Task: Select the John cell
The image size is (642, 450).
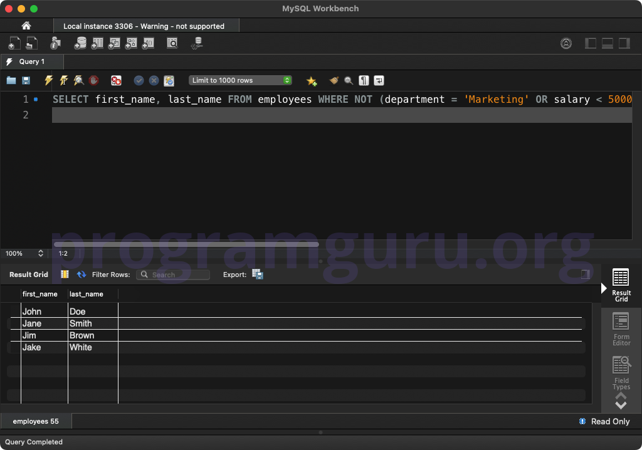Action: pos(45,311)
